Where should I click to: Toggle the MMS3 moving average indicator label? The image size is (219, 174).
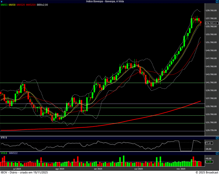point(4,5)
